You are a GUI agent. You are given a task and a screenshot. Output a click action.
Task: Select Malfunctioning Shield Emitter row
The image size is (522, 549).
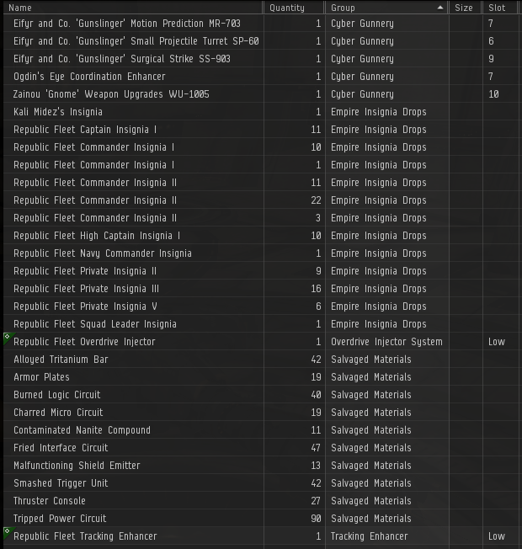(x=77, y=466)
